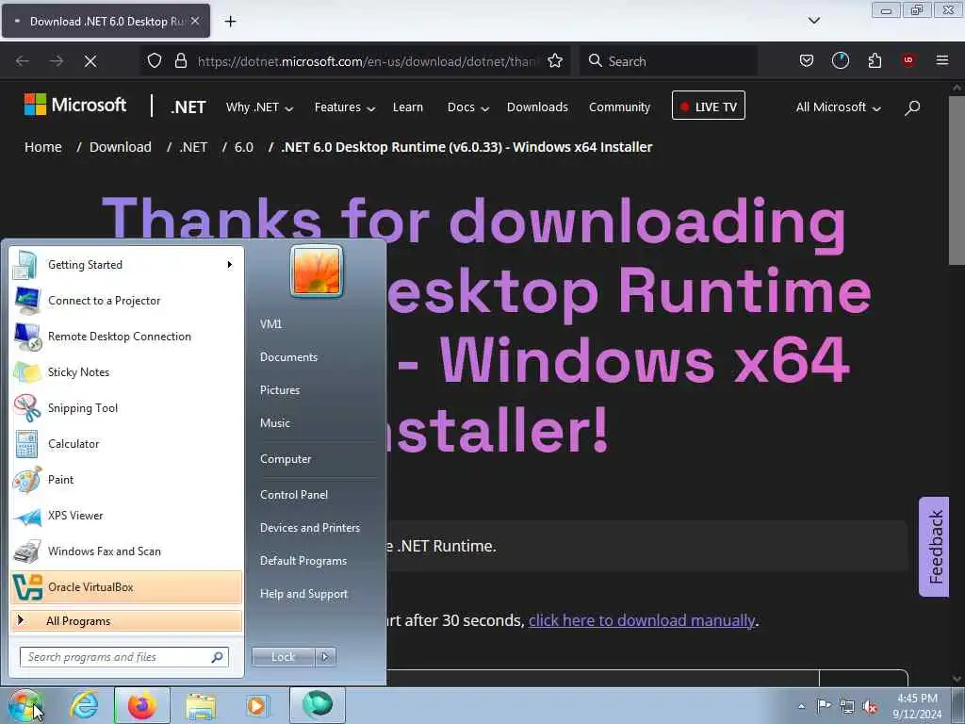965x724 pixels.
Task: Launch Windows Fax and Scan icon
Action: (x=26, y=551)
